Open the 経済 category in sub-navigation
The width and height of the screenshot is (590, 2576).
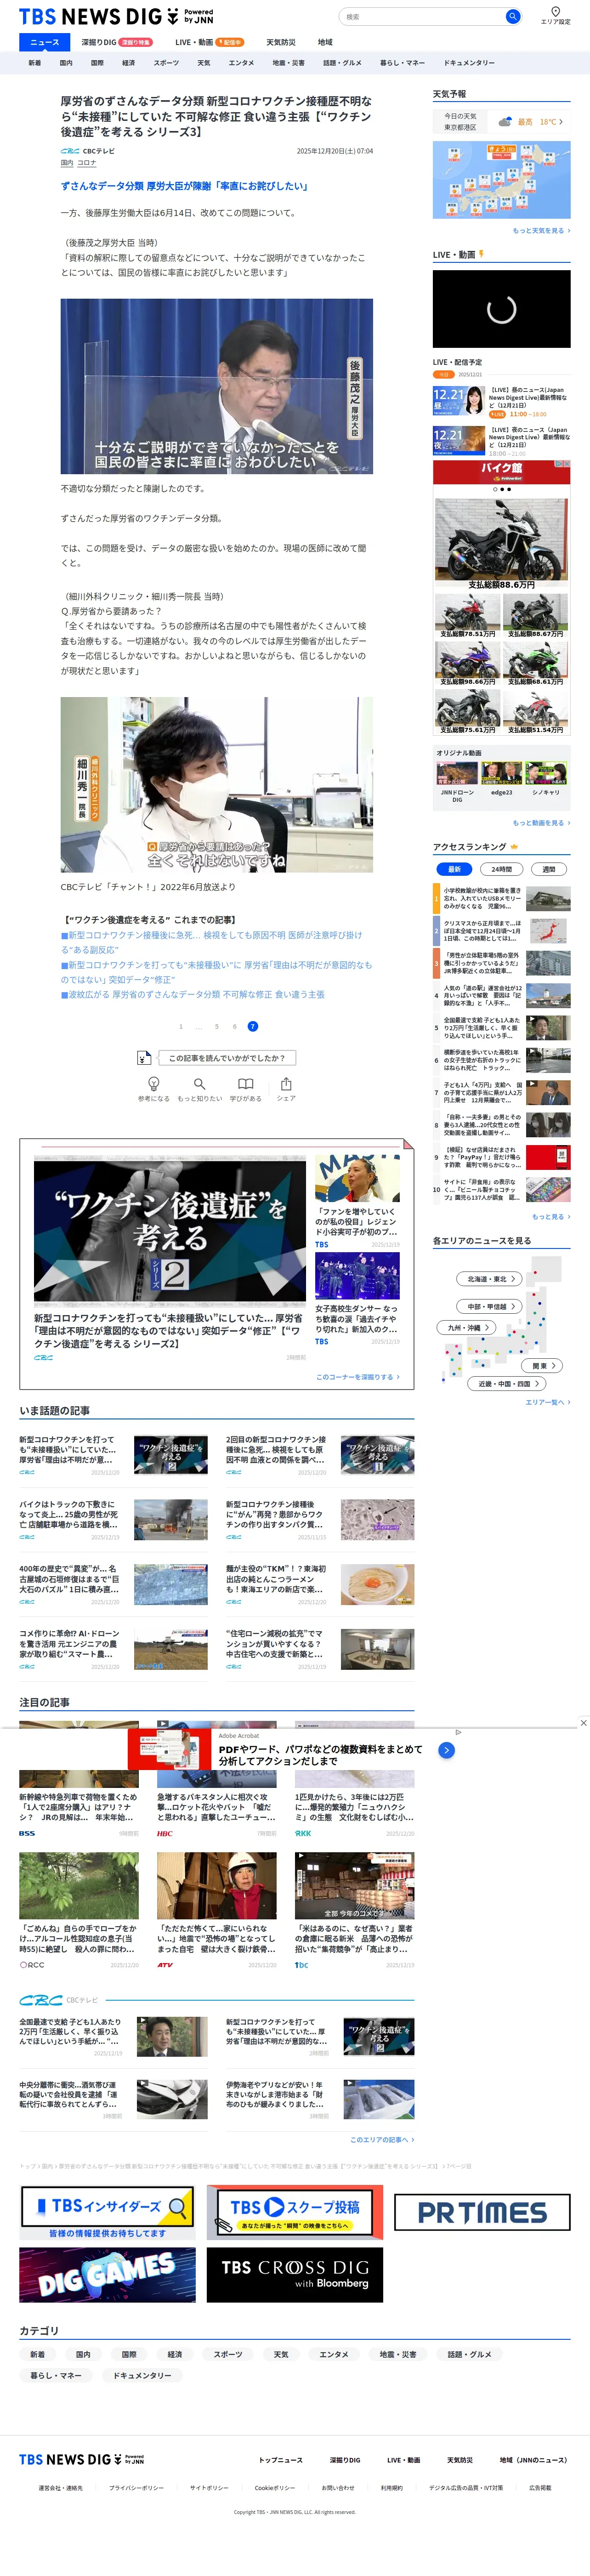[128, 63]
